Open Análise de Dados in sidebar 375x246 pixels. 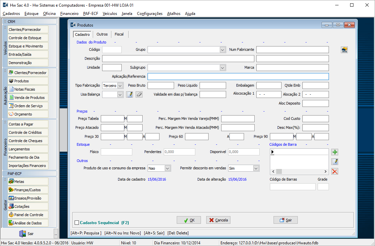point(28,223)
